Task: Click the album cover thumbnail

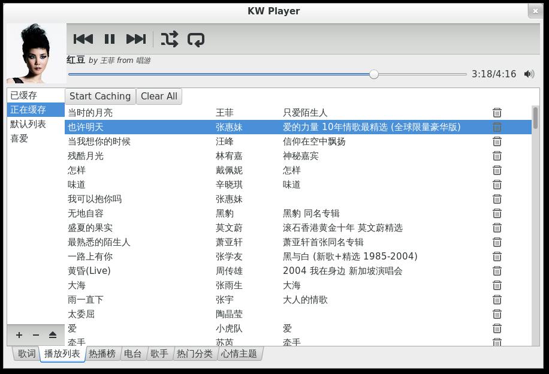Action: [36, 53]
